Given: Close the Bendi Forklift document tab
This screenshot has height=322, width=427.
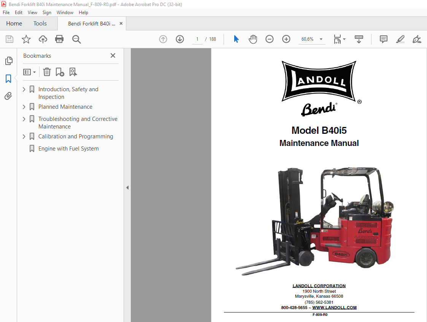Looking at the screenshot, I should tap(121, 24).
